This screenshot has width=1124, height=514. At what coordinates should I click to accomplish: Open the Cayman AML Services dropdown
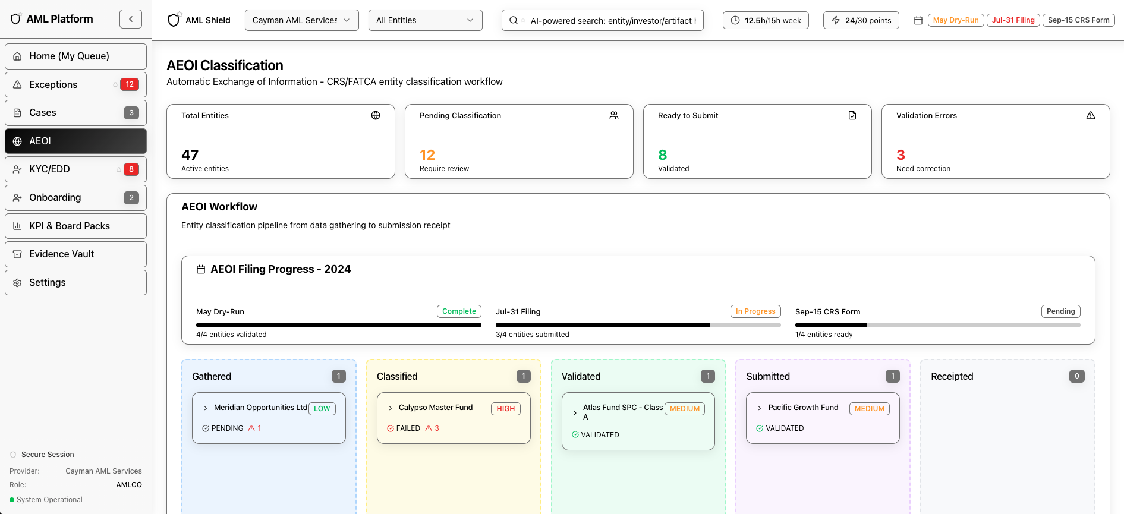(301, 20)
